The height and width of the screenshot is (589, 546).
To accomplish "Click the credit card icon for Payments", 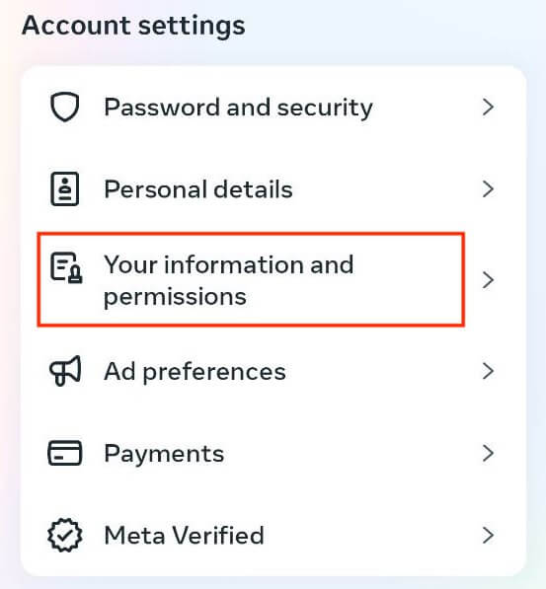I will (65, 453).
